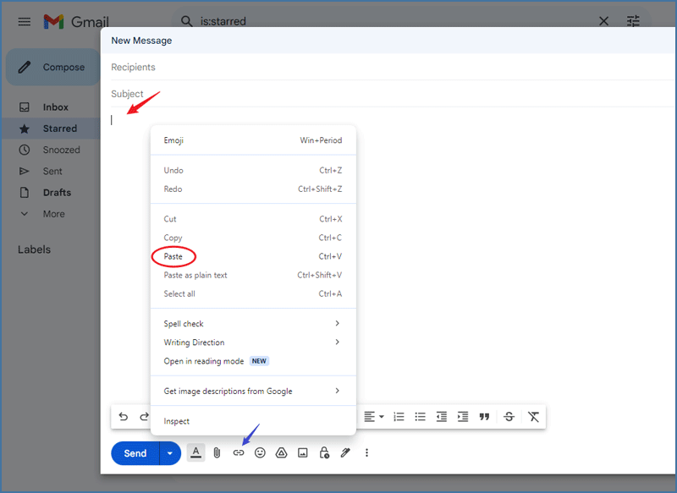The image size is (677, 493).
Task: Open the text alignment dropdown
Action: pyautogui.click(x=373, y=417)
